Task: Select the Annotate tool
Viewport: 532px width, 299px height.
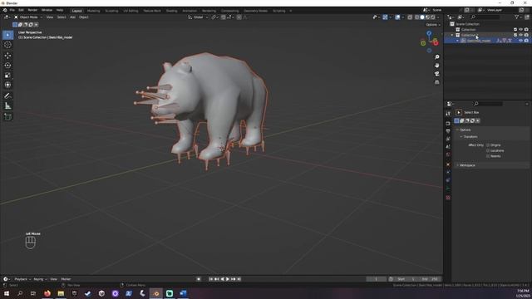Action: pyautogui.click(x=7, y=96)
